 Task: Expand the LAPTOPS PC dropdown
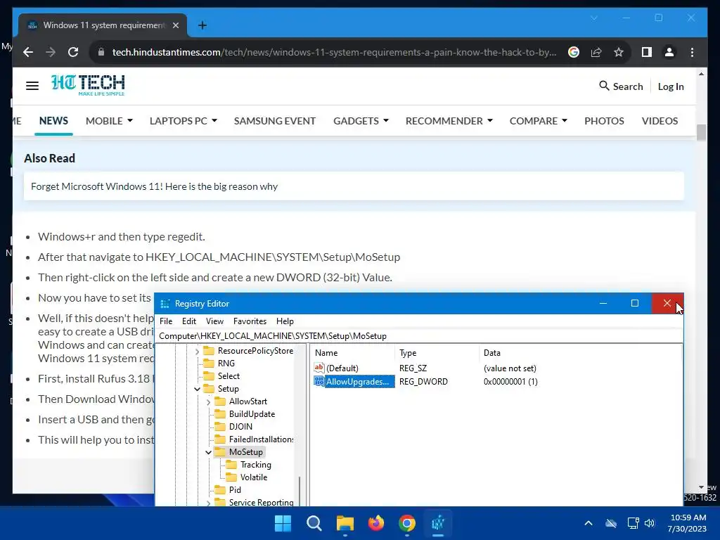(184, 121)
